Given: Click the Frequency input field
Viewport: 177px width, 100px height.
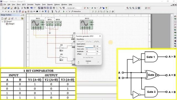Looking at the screenshot, I should pos(89,46).
